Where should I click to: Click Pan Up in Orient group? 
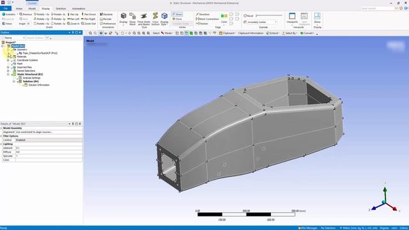click(x=73, y=14)
